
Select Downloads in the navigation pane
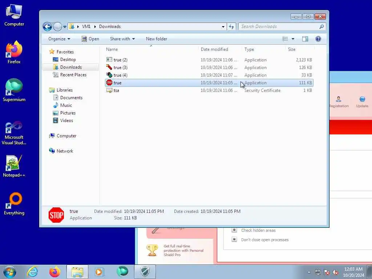coord(71,67)
